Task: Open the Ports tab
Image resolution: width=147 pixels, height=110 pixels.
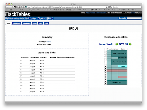Action: [35, 24]
